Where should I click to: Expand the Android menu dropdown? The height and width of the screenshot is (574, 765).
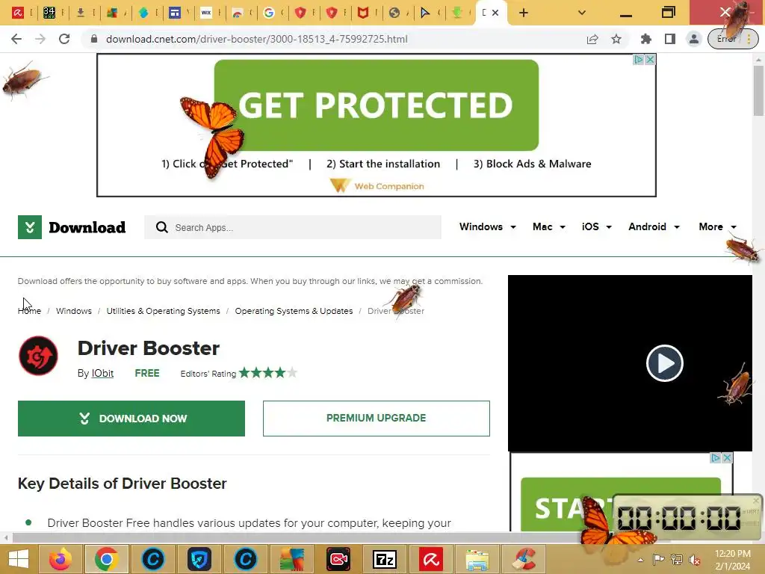click(x=654, y=227)
